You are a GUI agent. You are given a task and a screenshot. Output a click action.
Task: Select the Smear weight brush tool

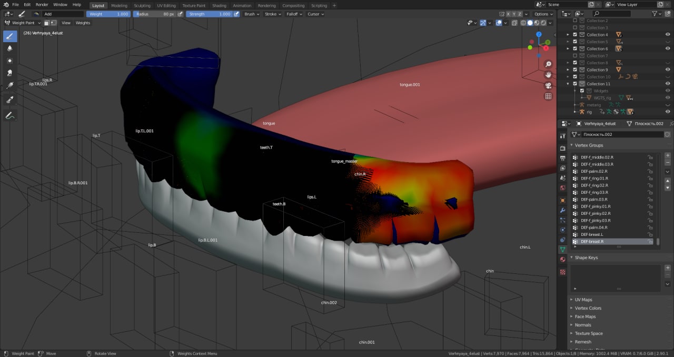click(10, 73)
